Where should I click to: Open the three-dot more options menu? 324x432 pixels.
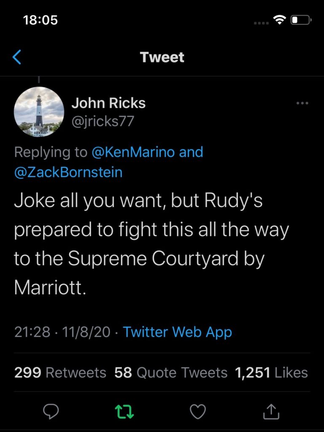tap(302, 103)
